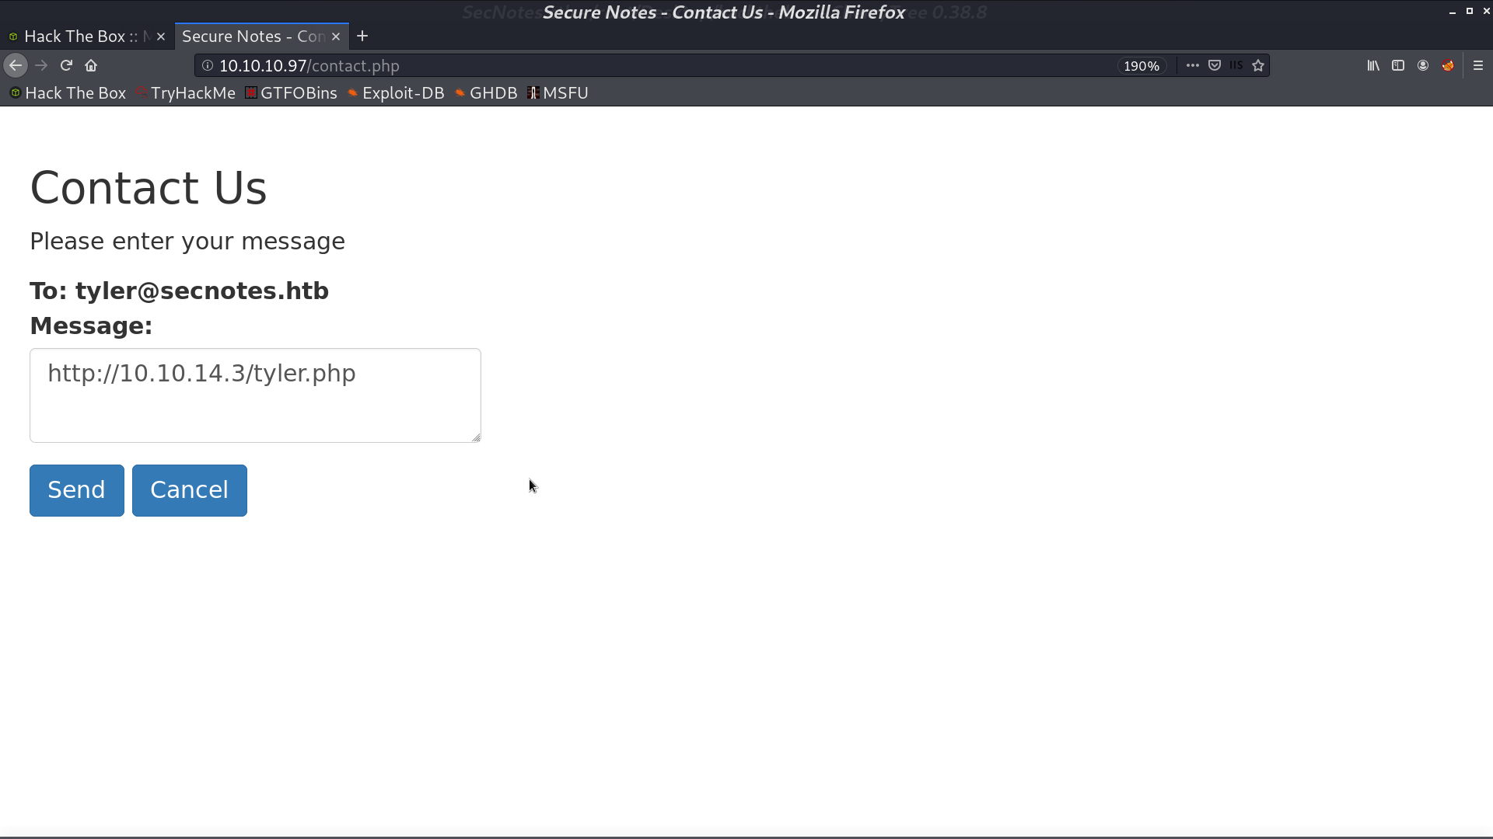Open TryHackMe bookmark
Viewport: 1493px width, 839px height.
pos(185,93)
